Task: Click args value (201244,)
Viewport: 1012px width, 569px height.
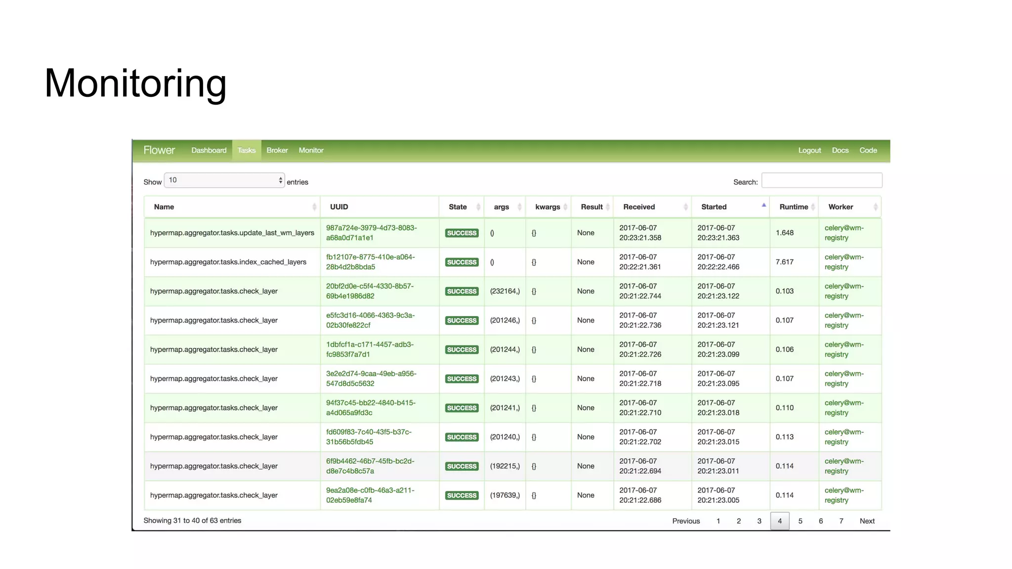Action: tap(505, 349)
